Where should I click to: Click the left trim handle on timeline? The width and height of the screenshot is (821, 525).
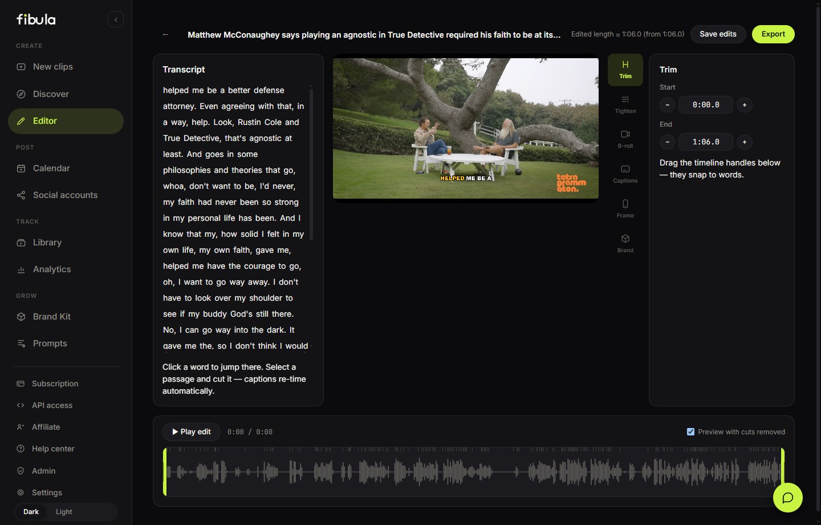click(x=165, y=472)
